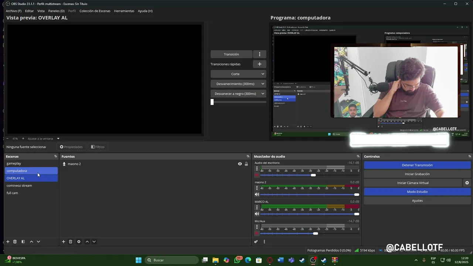Open Colección de Escenas menu
Screen dimensions: 473x266
click(x=95, y=11)
